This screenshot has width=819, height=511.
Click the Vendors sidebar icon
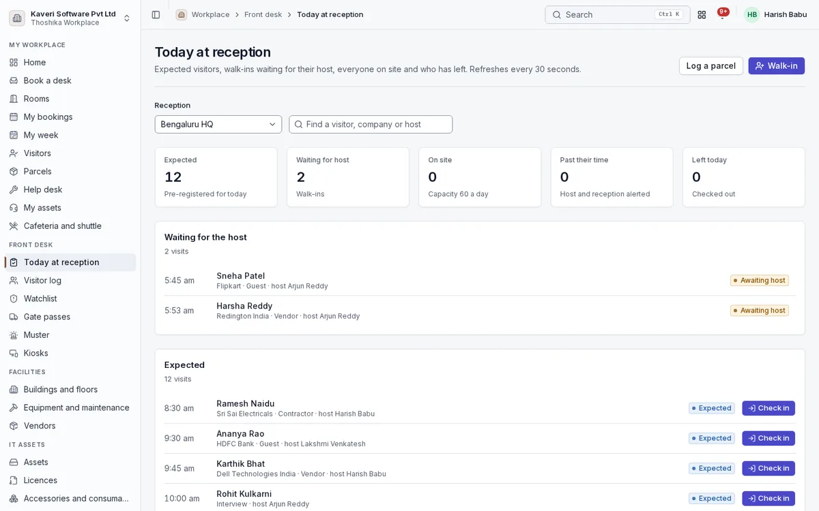tap(14, 426)
